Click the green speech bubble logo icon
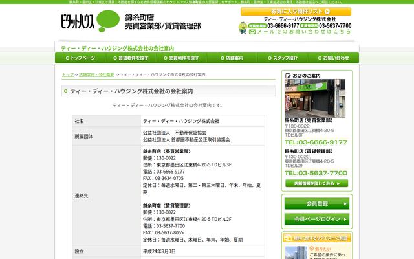 click(x=108, y=21)
